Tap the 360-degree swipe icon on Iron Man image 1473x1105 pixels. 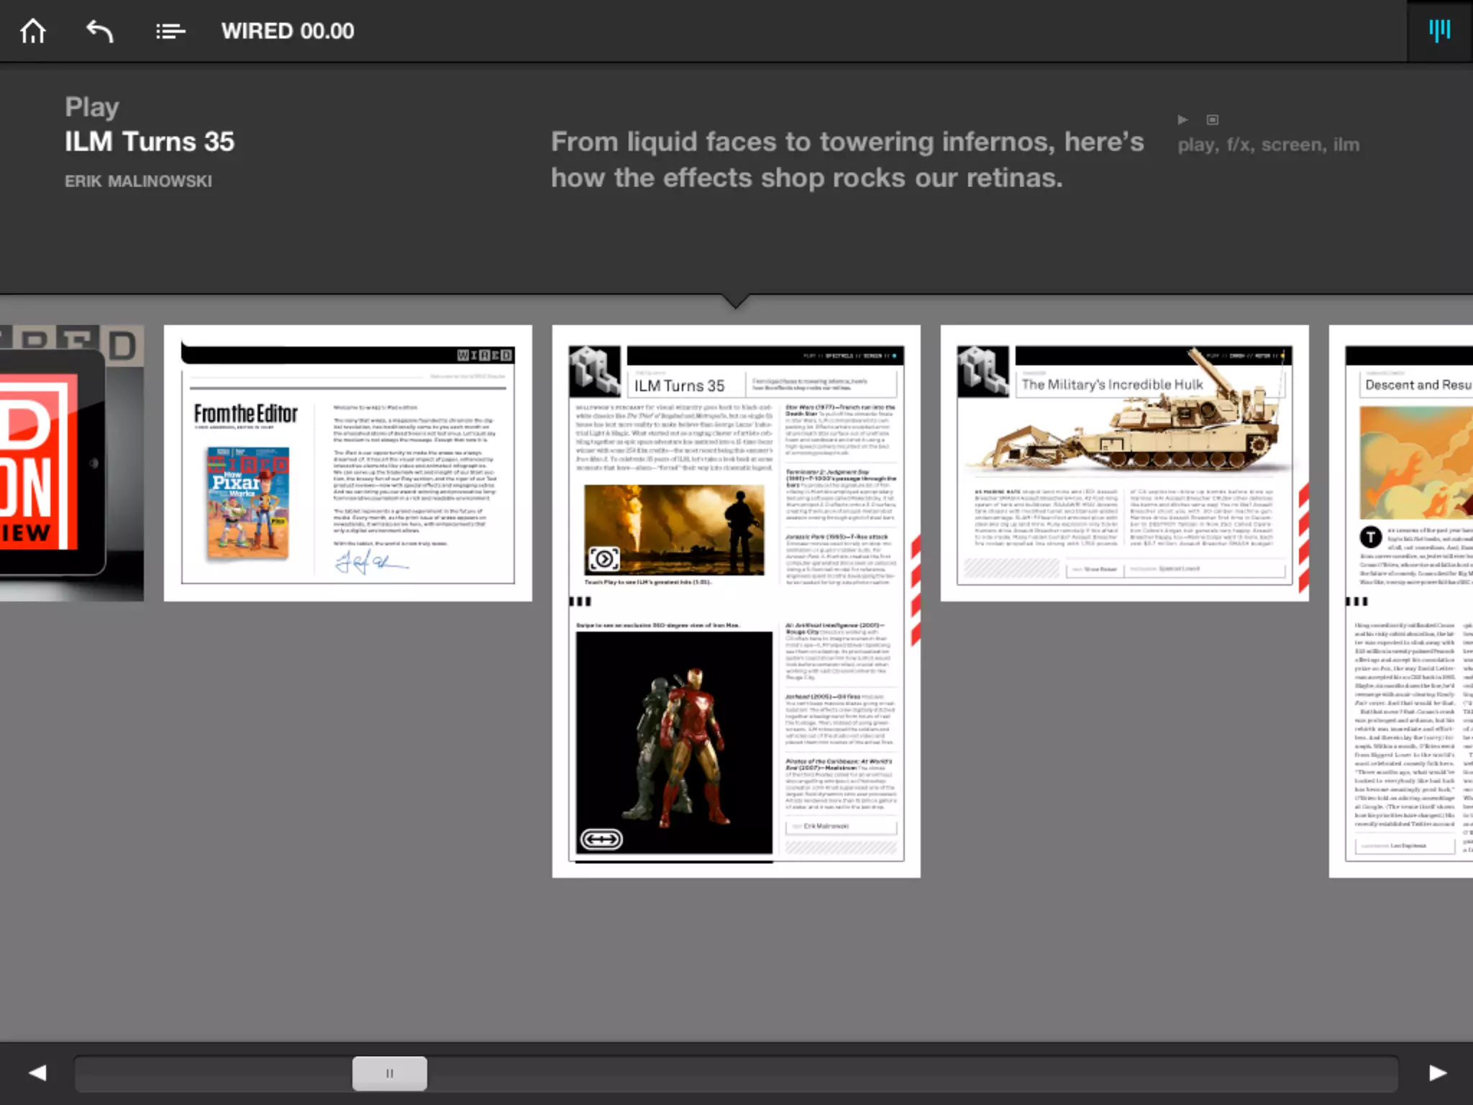[x=601, y=839]
